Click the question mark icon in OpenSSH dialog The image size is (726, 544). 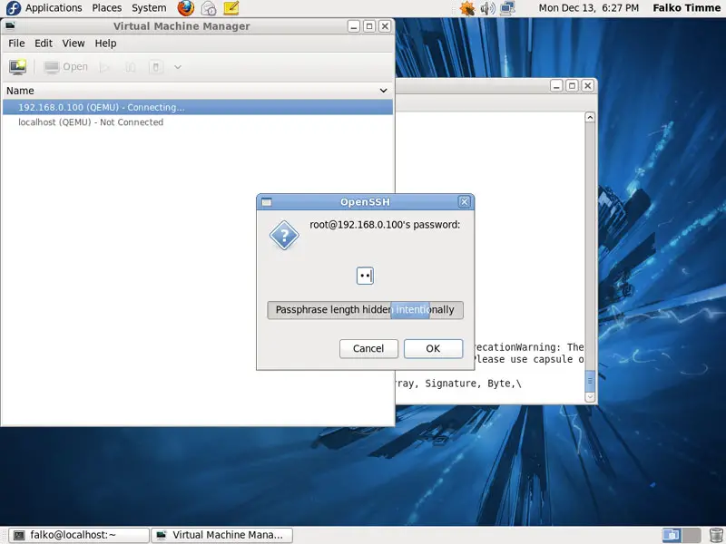click(284, 235)
